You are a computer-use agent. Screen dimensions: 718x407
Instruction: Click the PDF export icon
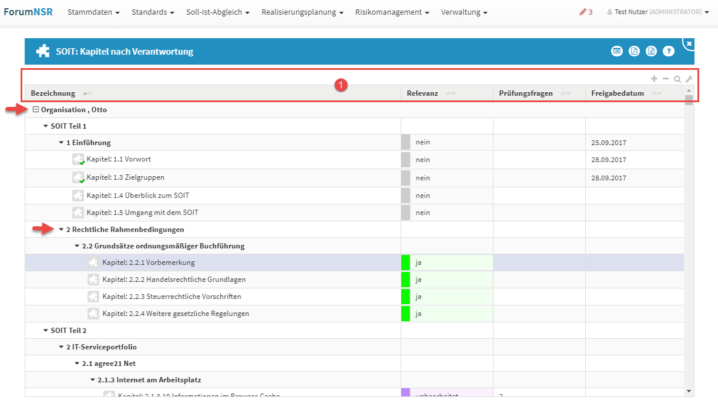tap(634, 51)
